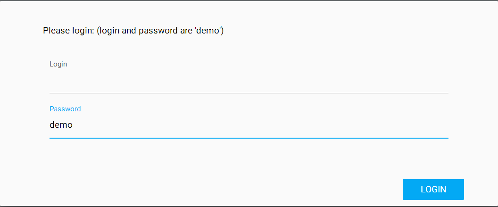The height and width of the screenshot is (207, 498).
Task: Click the 'Please login:' instruction text
Action: [x=68, y=31]
